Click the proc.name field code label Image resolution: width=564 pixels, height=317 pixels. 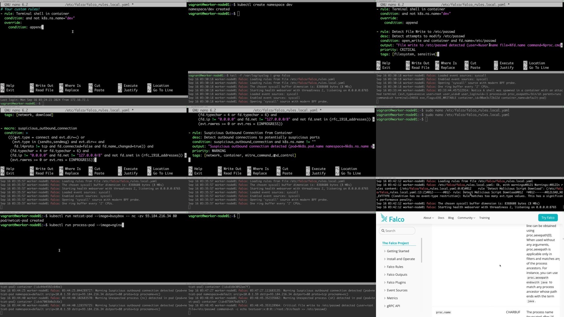click(443, 312)
